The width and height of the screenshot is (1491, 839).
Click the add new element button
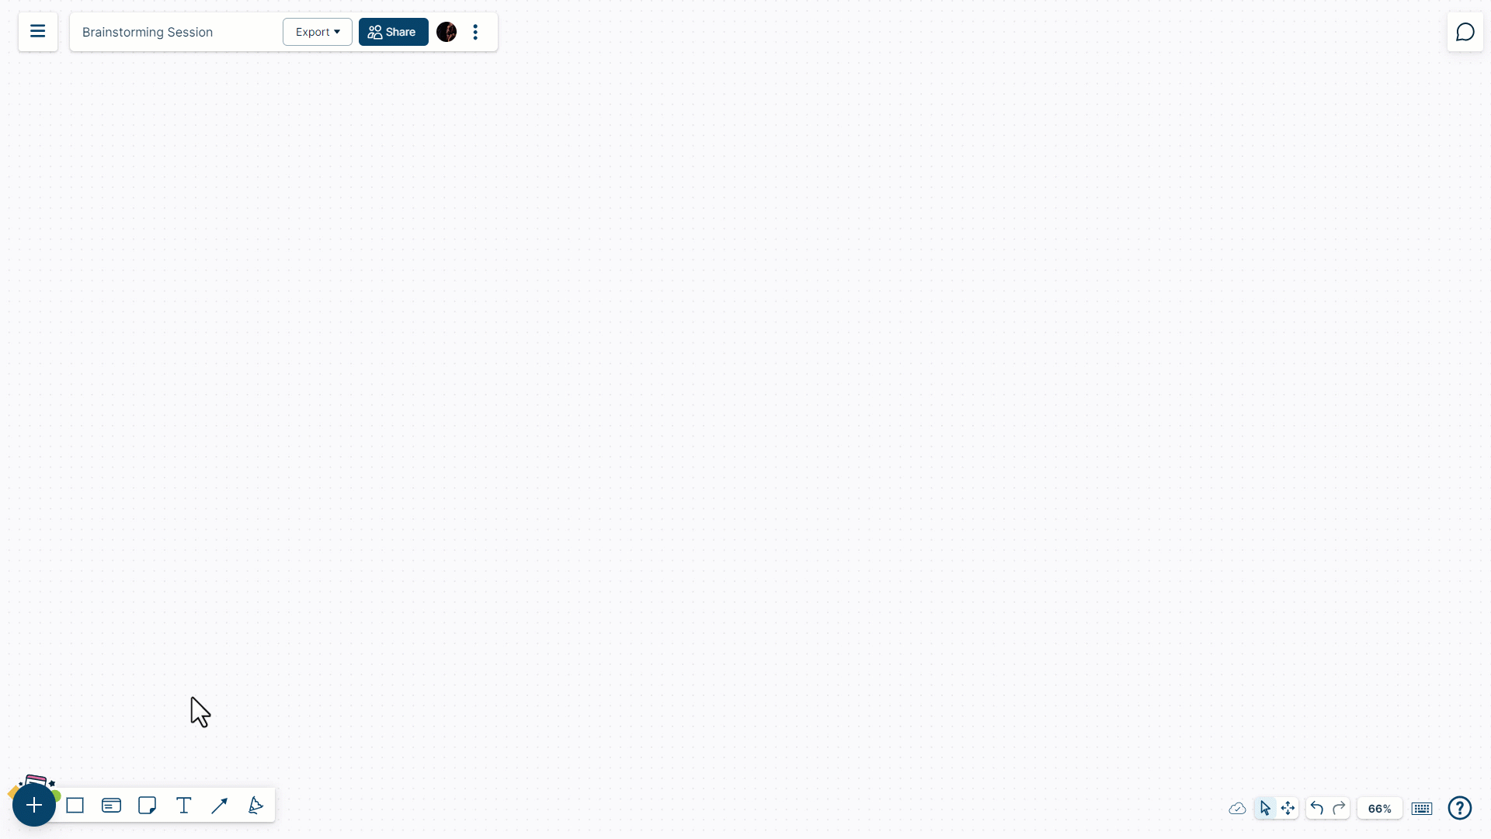tap(34, 805)
